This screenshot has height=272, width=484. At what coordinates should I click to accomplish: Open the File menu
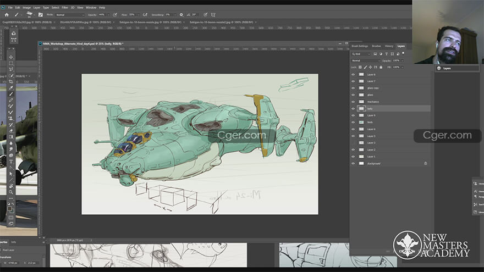(x=10, y=7)
